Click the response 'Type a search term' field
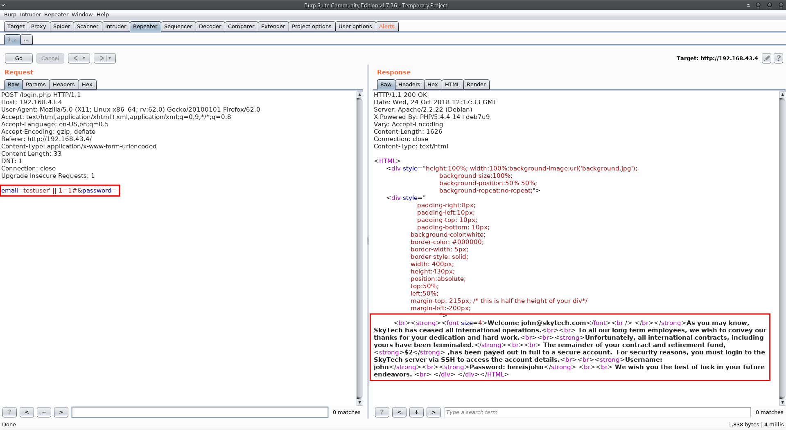786x430 pixels. (597, 412)
